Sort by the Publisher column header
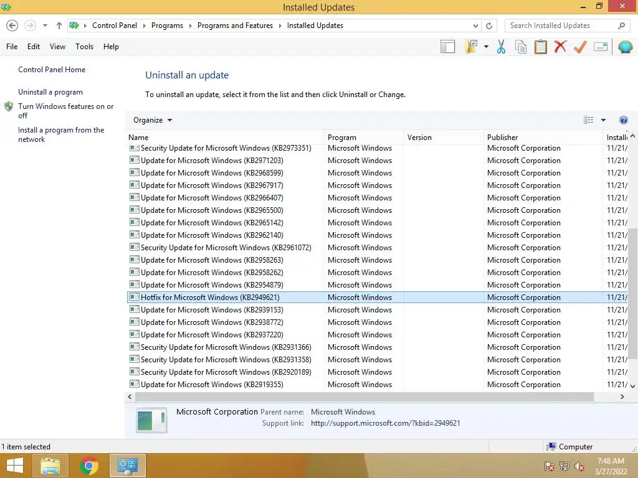 (543, 138)
